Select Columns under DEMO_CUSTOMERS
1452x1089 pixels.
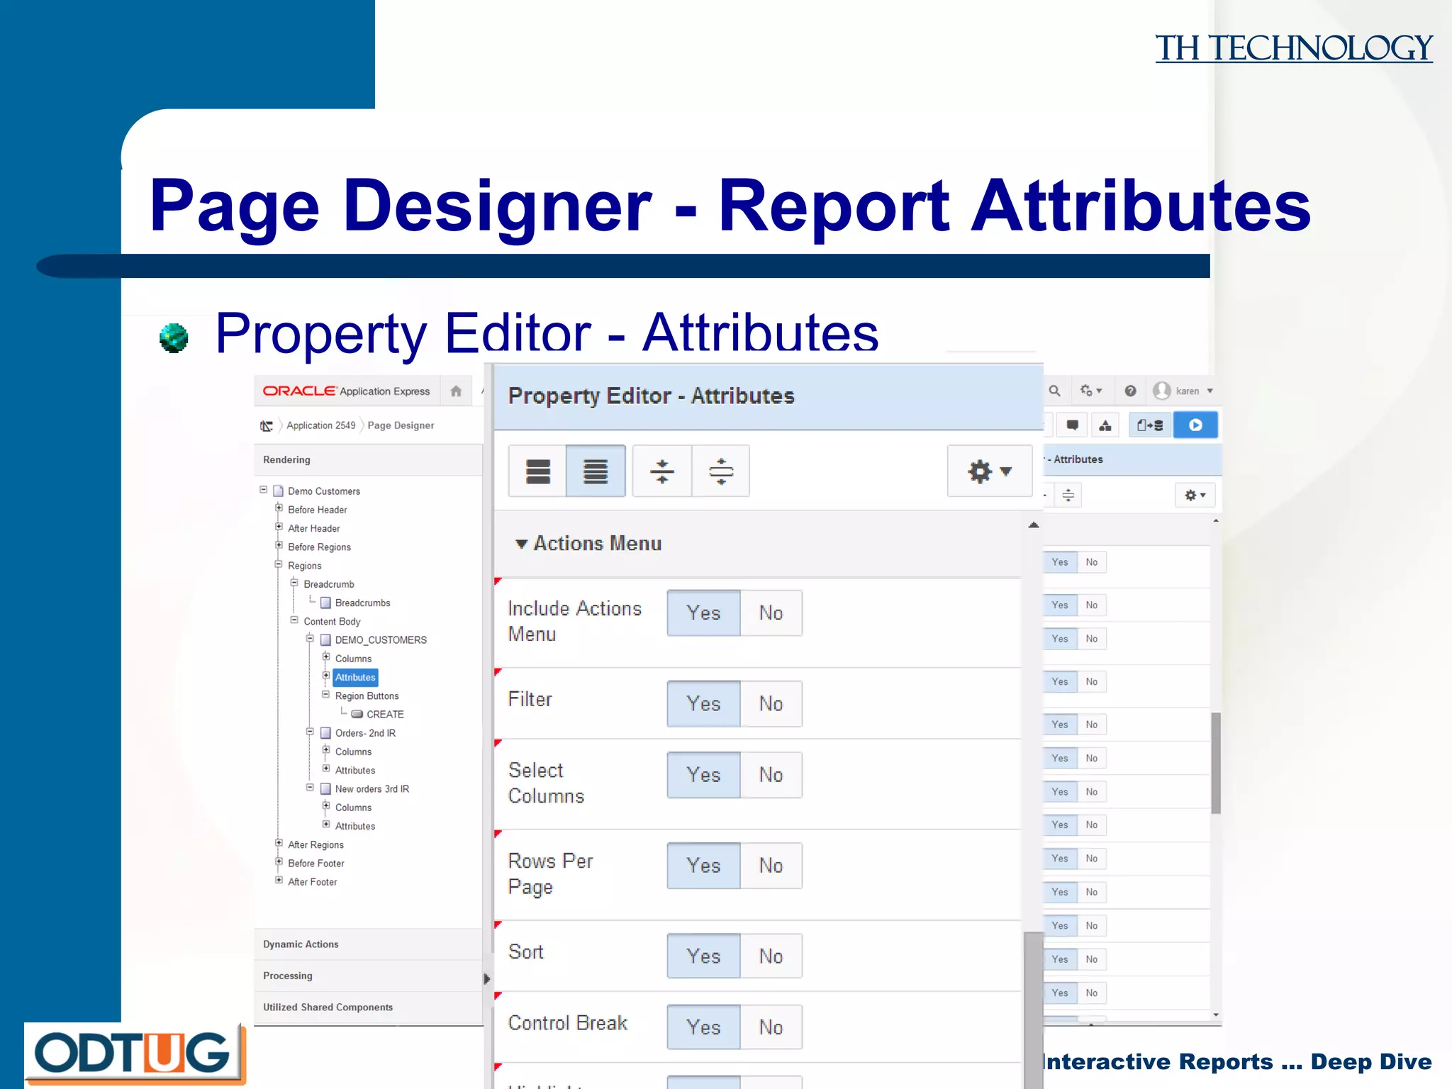click(x=353, y=659)
